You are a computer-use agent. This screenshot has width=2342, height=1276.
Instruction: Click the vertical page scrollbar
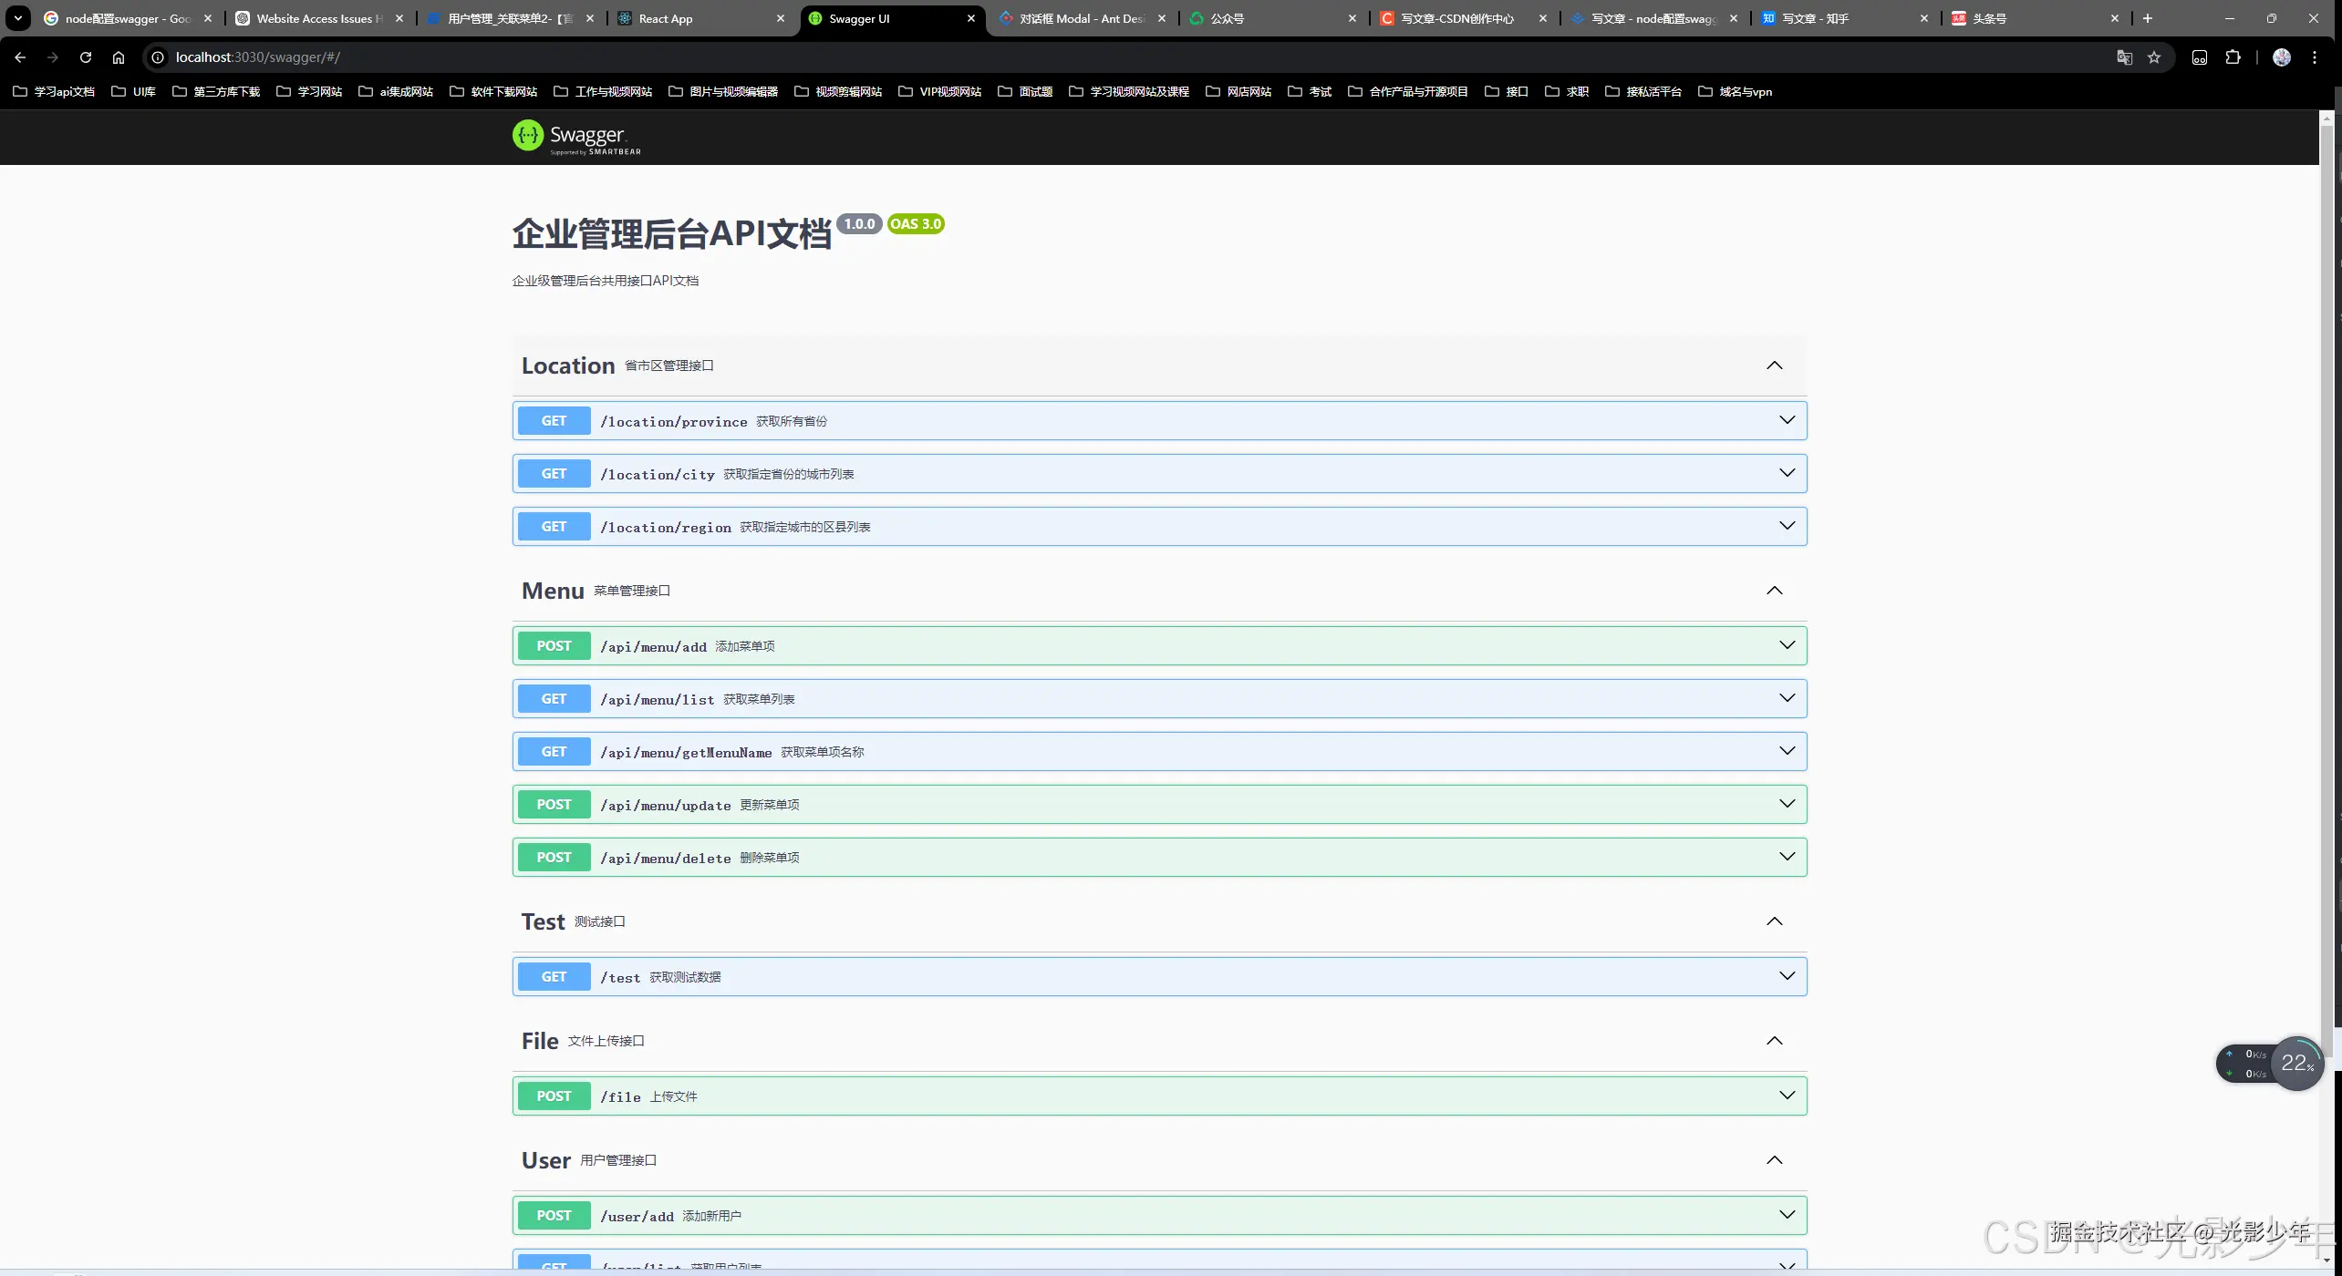click(2326, 583)
